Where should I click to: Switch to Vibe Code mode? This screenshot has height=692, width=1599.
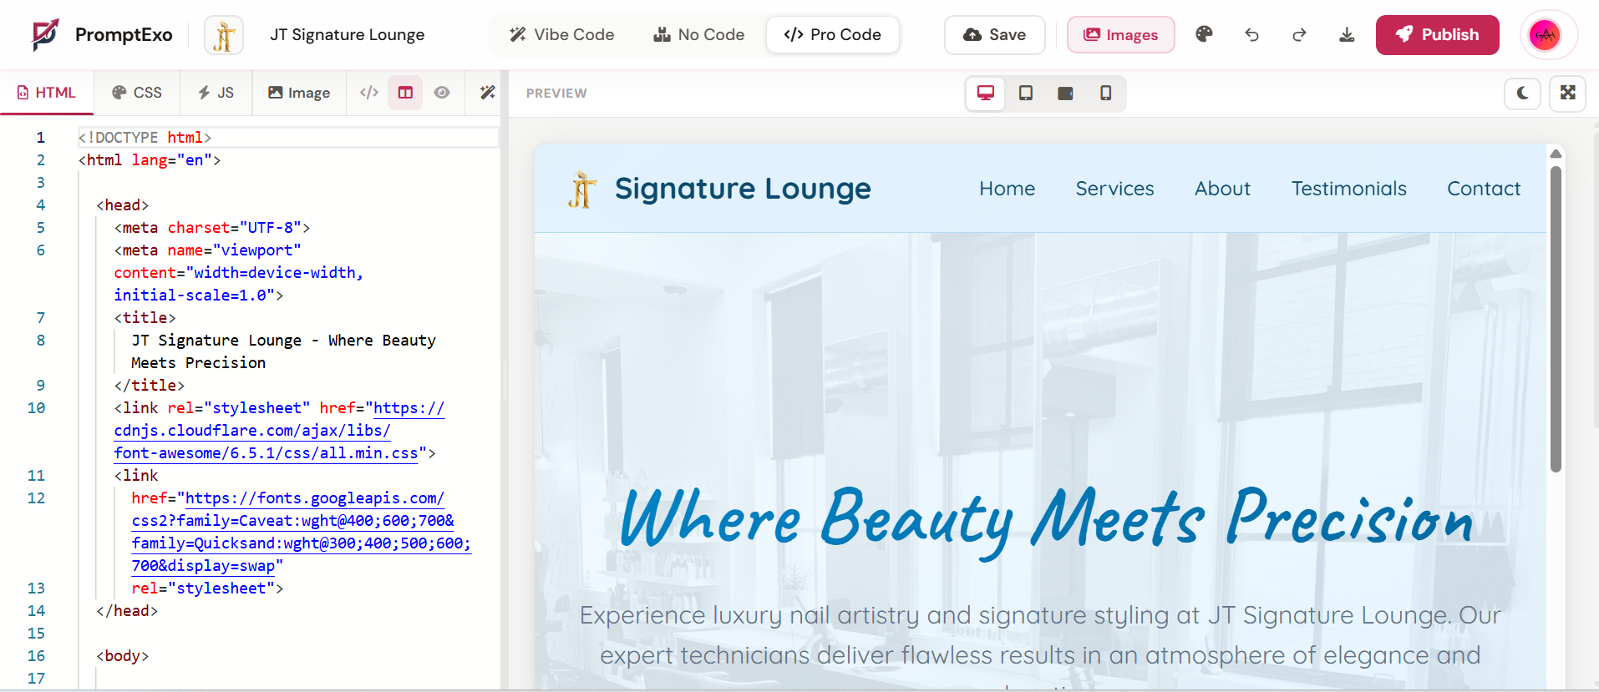[562, 35]
